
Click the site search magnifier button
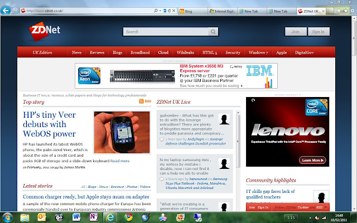point(213,32)
